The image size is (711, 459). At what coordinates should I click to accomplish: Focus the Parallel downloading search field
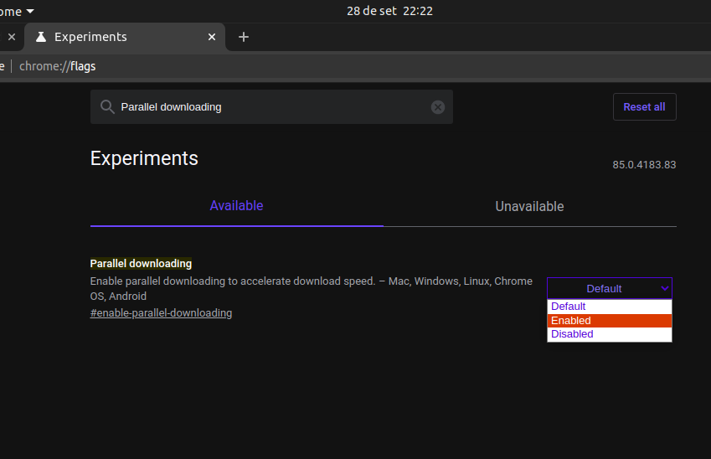click(271, 107)
